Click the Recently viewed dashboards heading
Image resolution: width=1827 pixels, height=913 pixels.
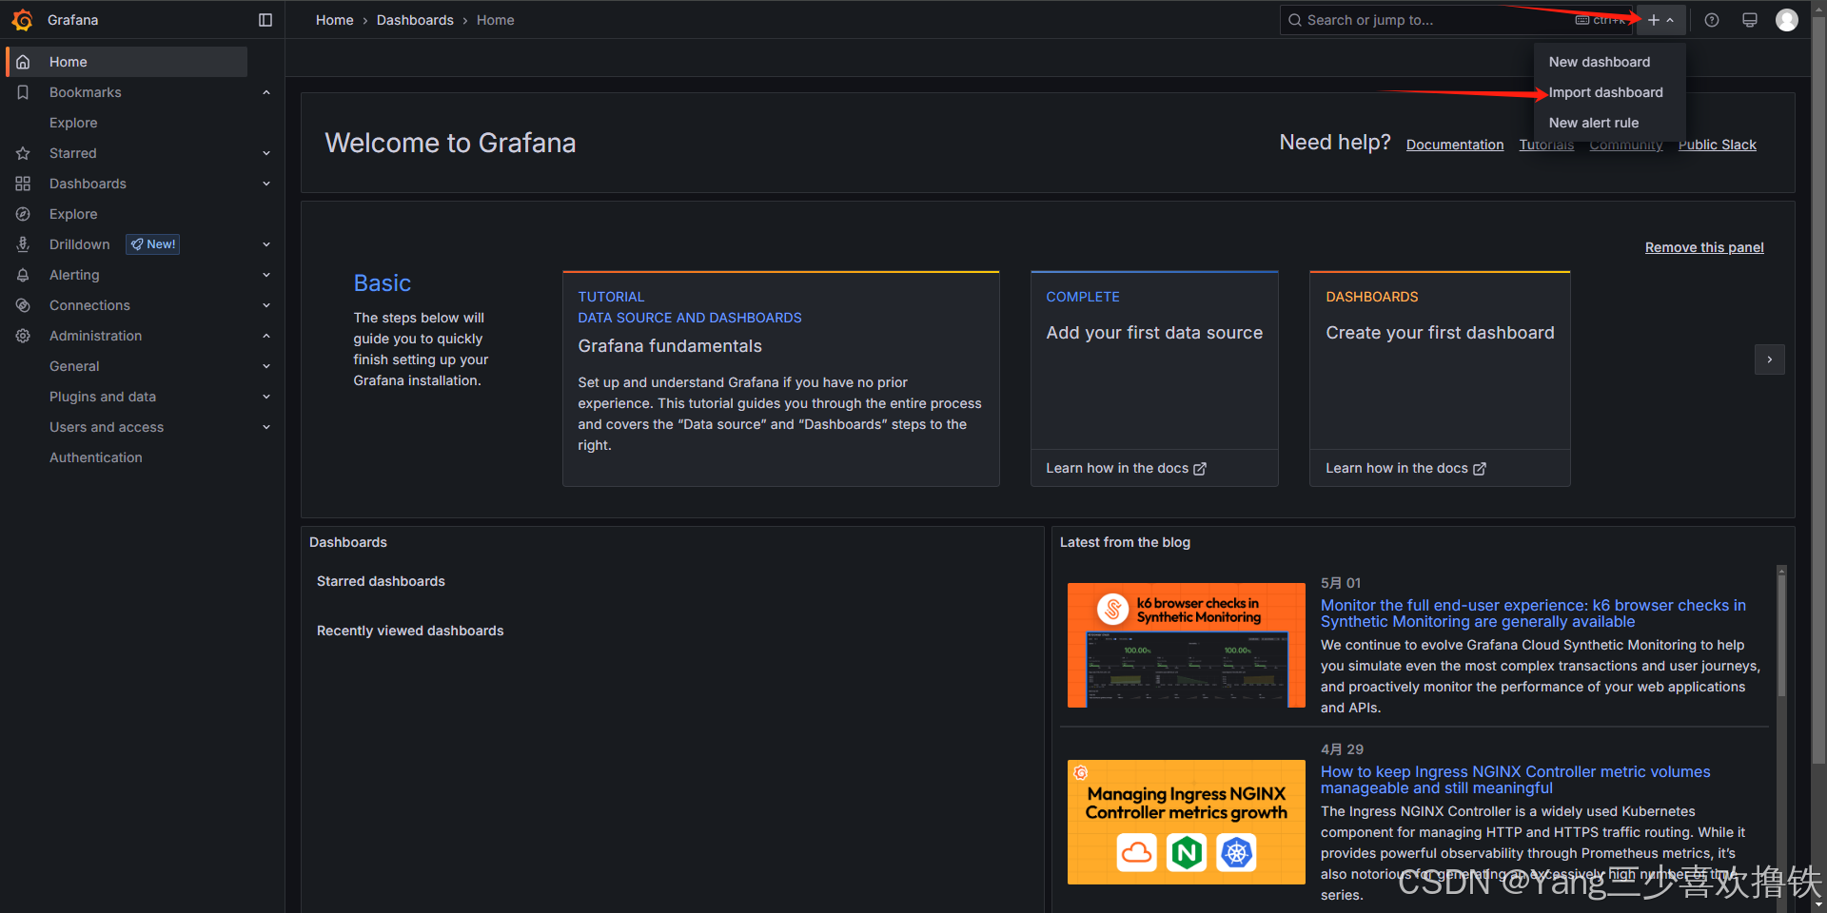(x=410, y=631)
